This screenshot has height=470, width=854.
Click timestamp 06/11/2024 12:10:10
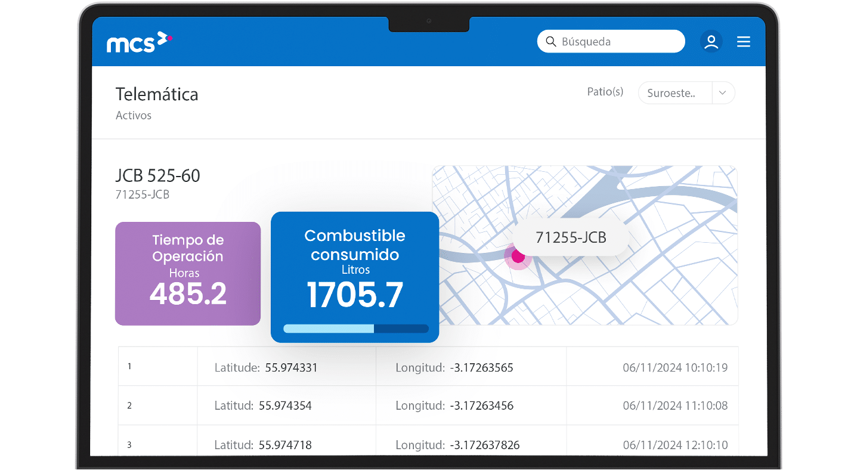(x=675, y=445)
